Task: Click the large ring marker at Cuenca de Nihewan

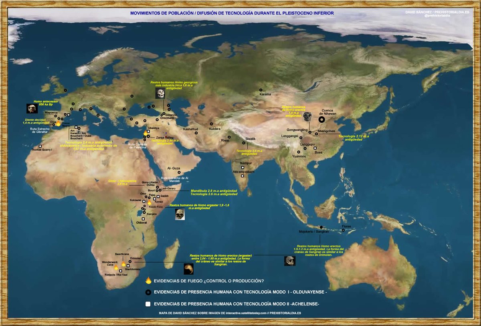Action: 322,119
